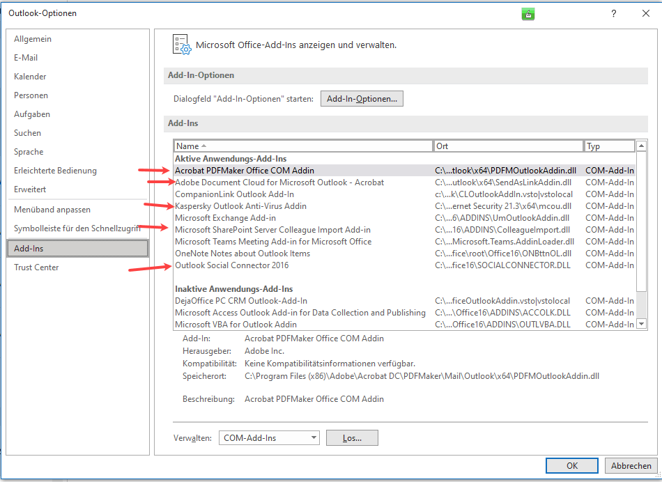The height and width of the screenshot is (482, 662).
Task: Go to the Kalender options category
Action: [77, 77]
